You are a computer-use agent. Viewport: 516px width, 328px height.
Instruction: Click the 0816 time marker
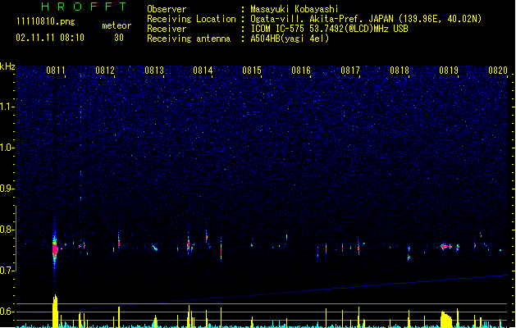301,71
